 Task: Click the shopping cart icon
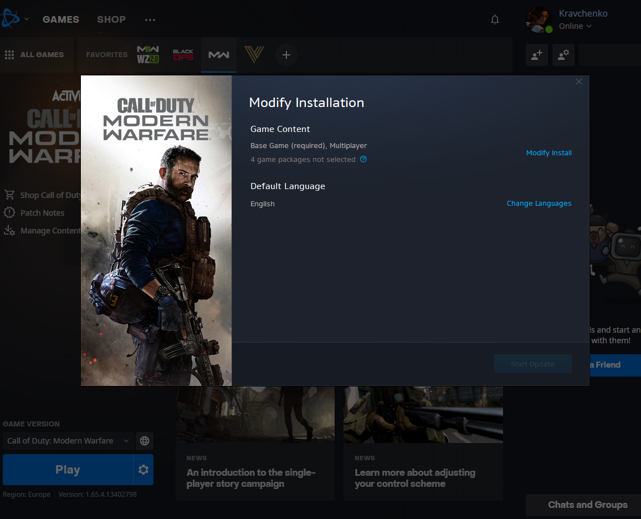pyautogui.click(x=9, y=195)
